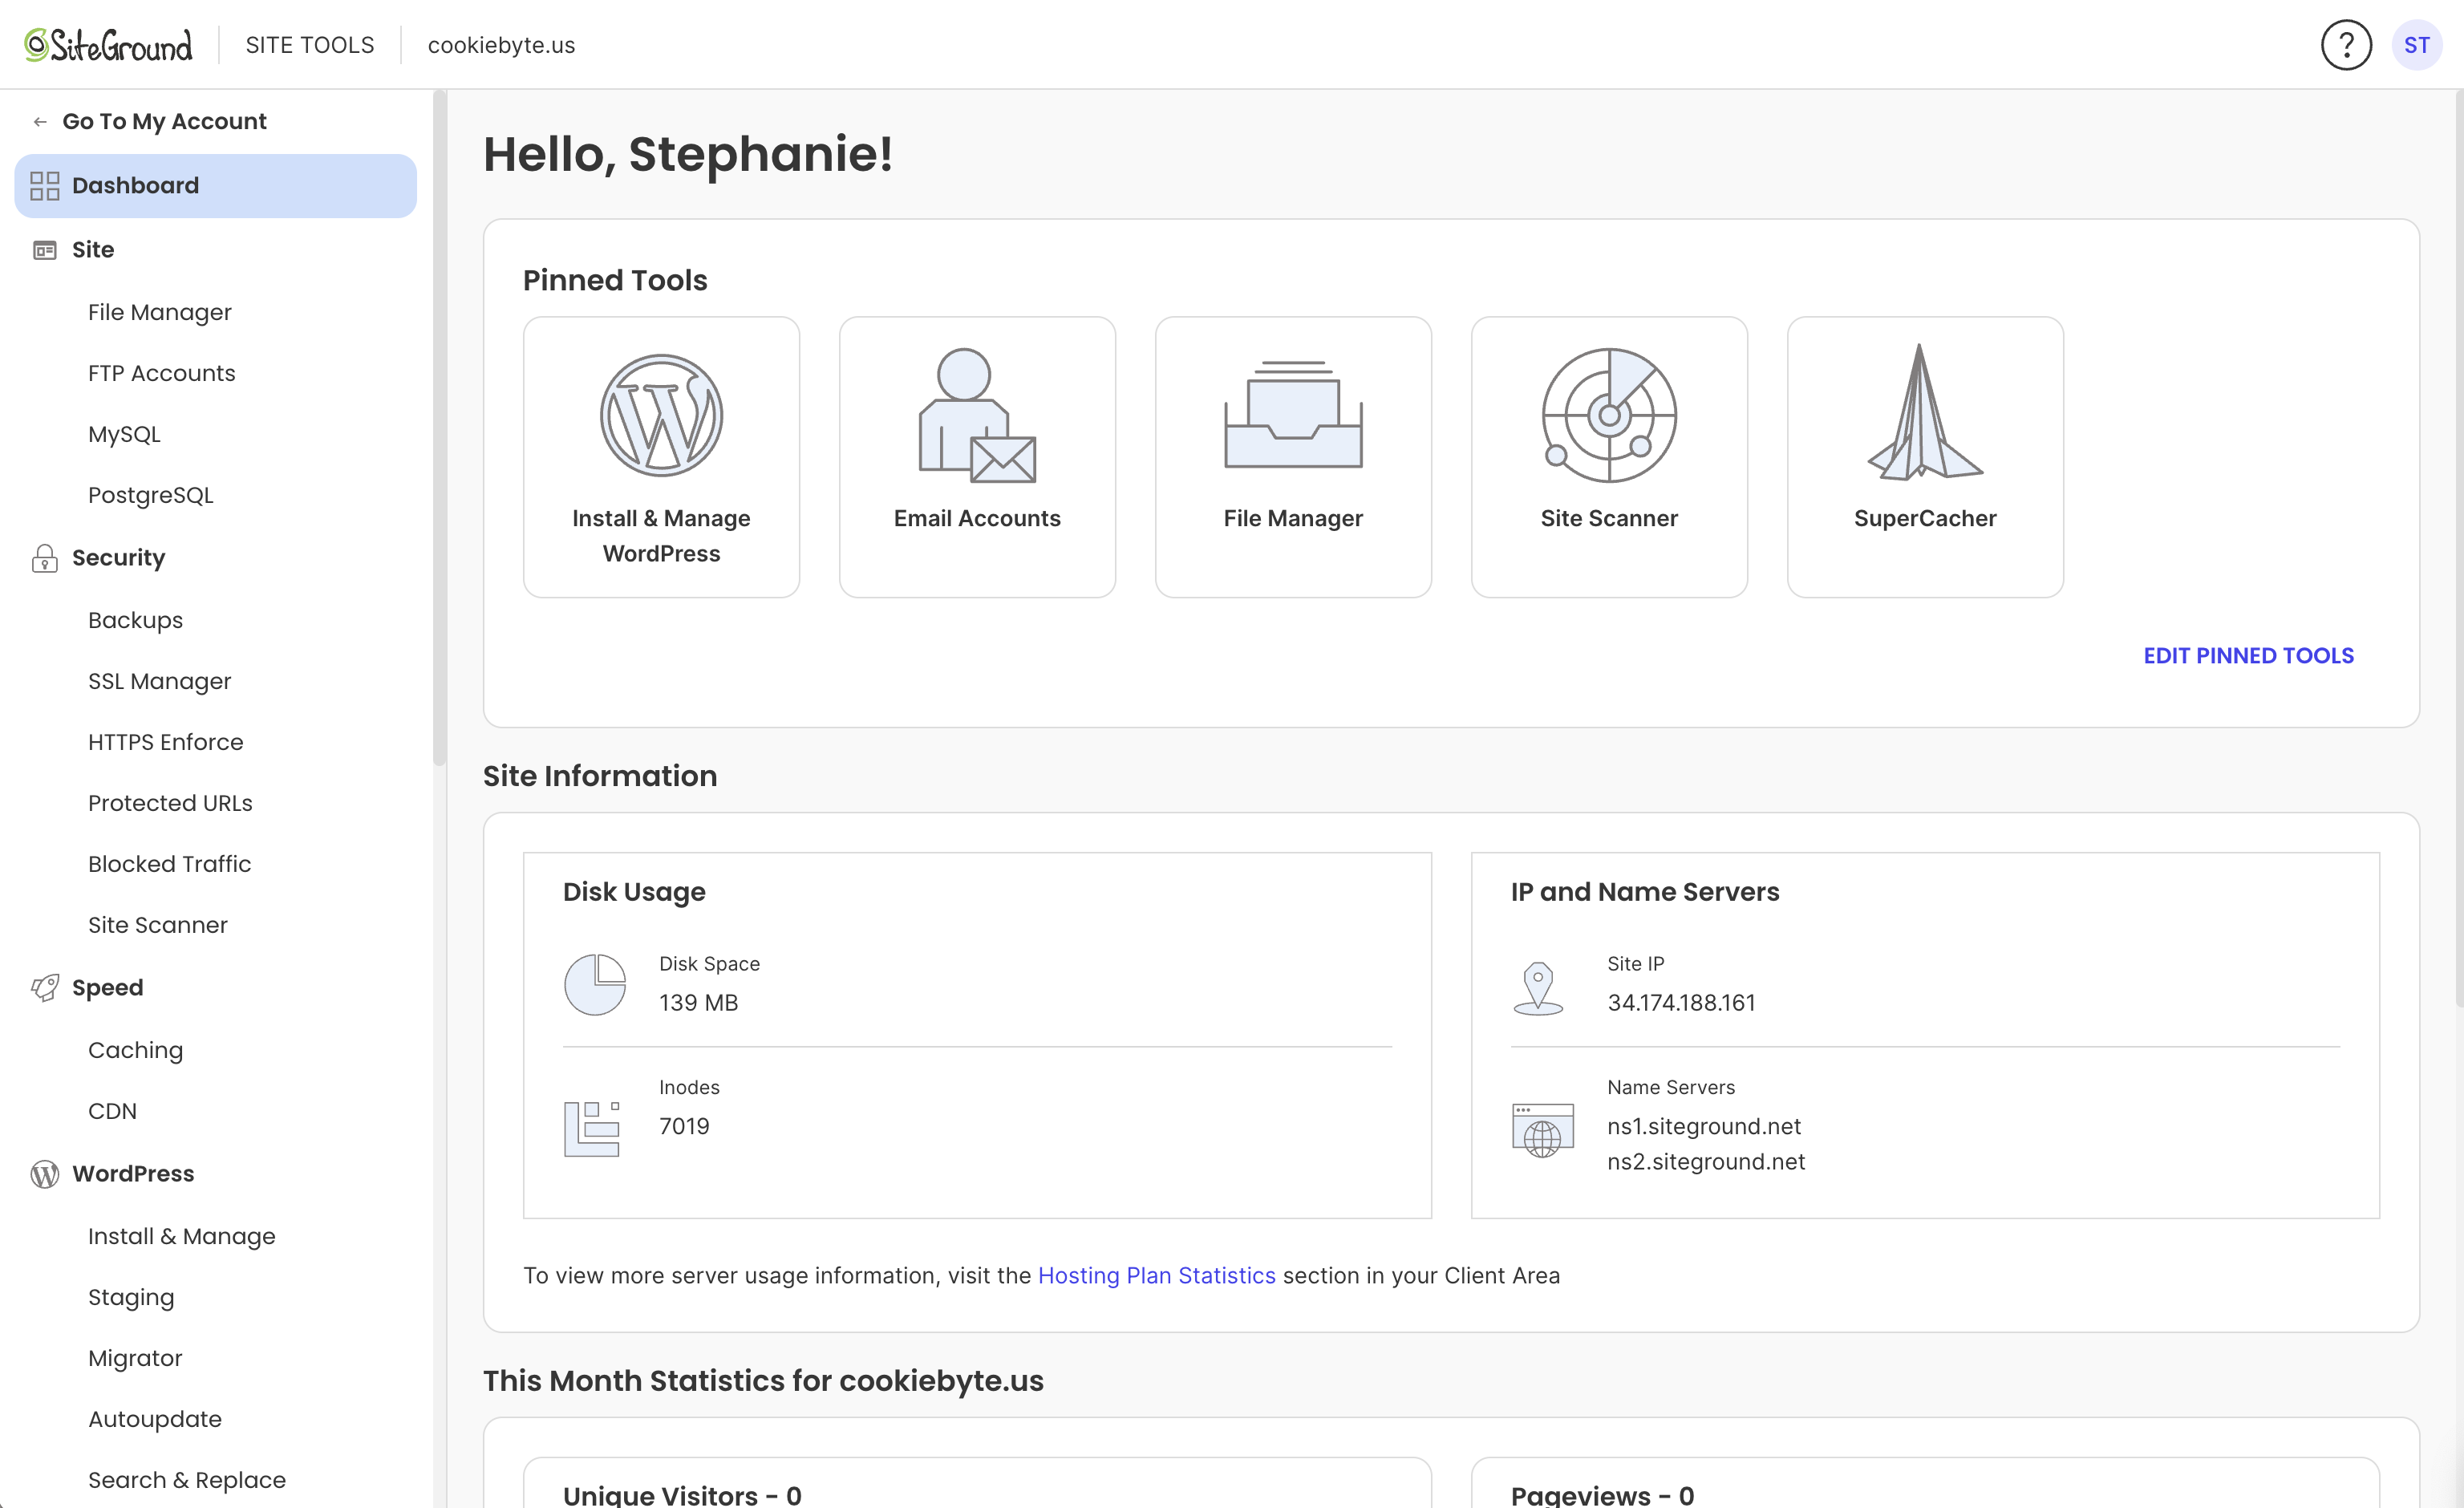The height and width of the screenshot is (1508, 2464).
Task: Open Autoupdate under WordPress
Action: pyautogui.click(x=155, y=1419)
